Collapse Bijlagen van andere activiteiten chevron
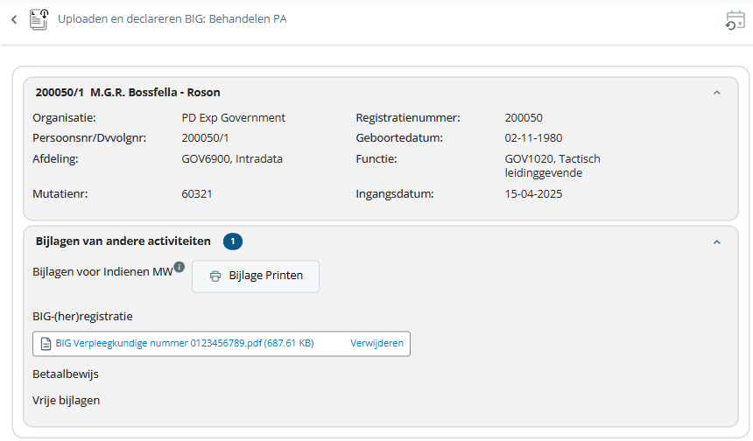The width and height of the screenshot is (753, 441). (717, 241)
